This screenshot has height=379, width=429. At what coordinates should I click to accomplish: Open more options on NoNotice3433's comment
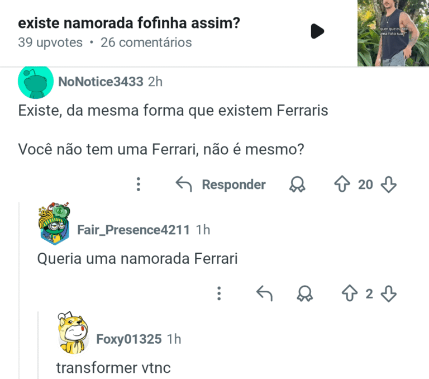139,184
